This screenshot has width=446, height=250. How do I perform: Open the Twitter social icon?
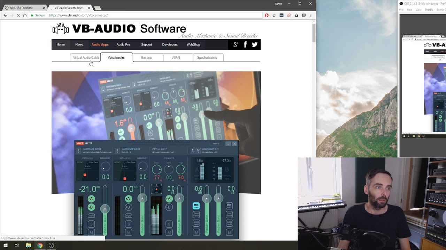point(255,44)
